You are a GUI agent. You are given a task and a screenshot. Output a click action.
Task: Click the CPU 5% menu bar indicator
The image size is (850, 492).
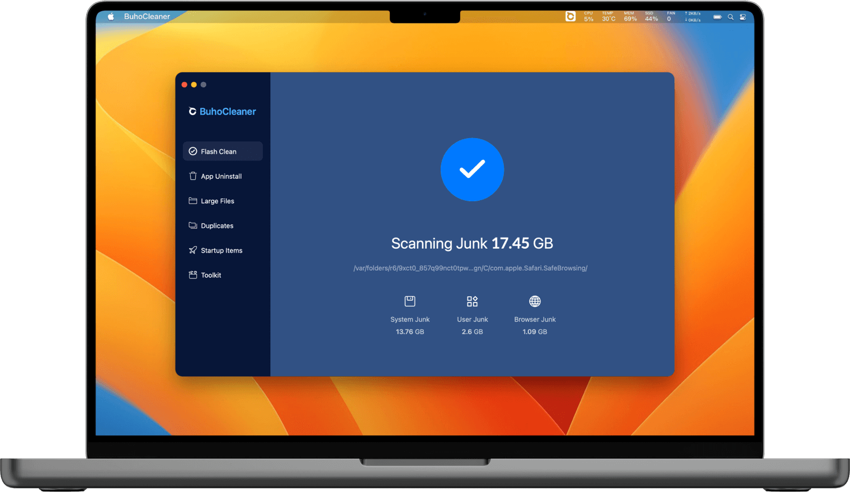pos(589,16)
